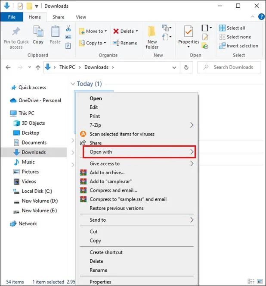Open the address bar history dropdown

coord(174,67)
